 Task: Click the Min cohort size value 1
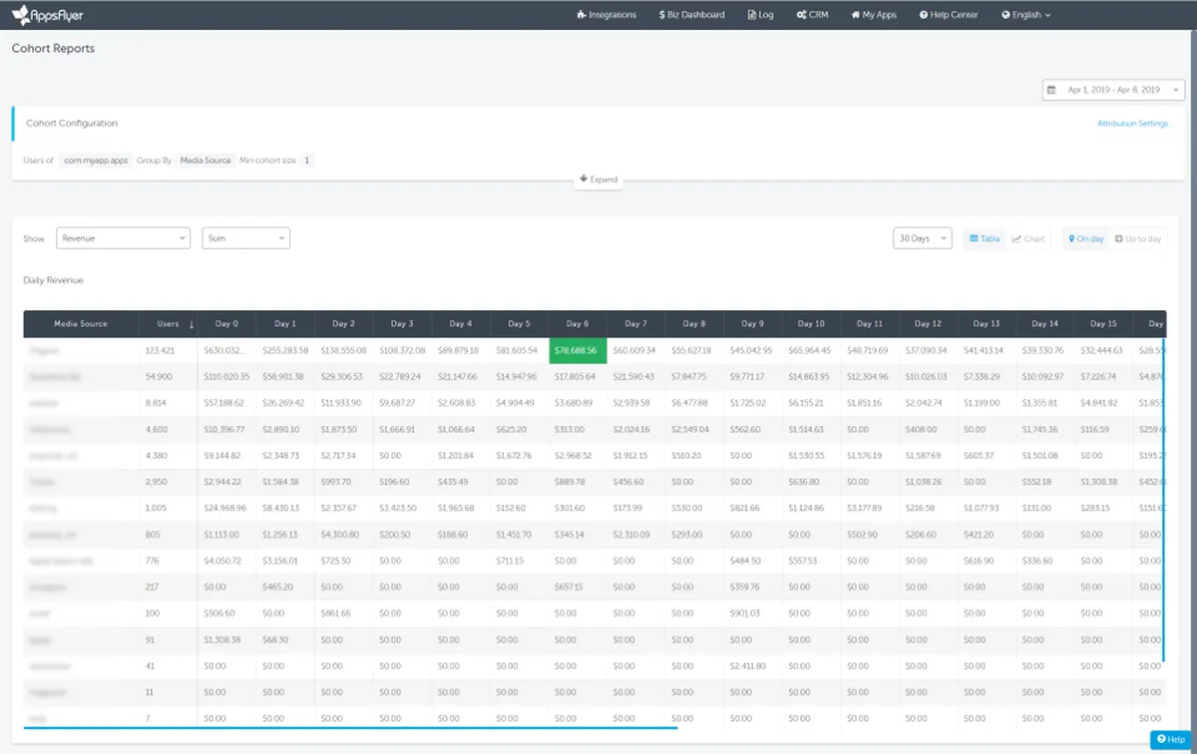[x=307, y=160]
